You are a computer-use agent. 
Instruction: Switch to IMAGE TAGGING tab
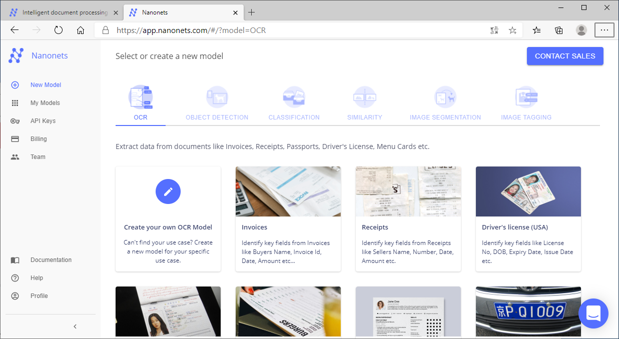(x=526, y=117)
